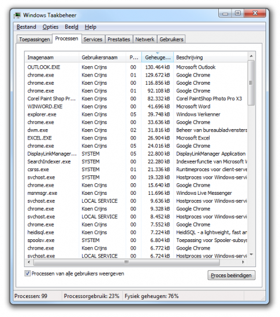
Task: Click the 24.016 kB chrome.exe row
Action: pyautogui.click(x=136, y=146)
